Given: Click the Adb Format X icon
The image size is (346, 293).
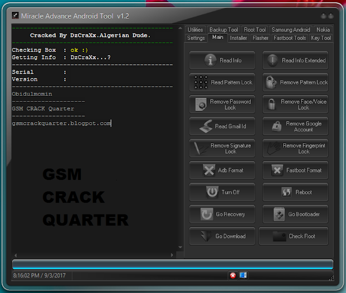Looking at the screenshot, I should pyautogui.click(x=209, y=170).
